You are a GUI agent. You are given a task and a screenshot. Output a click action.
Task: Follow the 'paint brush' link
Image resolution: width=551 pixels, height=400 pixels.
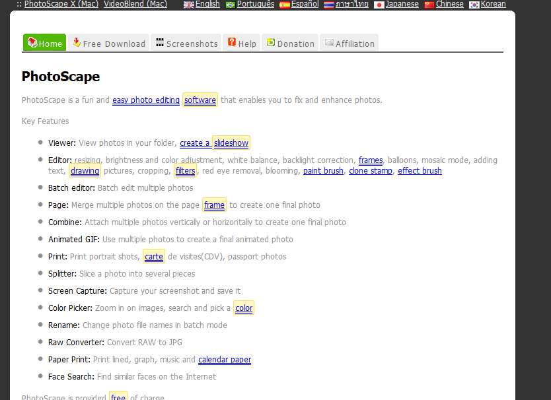click(323, 171)
